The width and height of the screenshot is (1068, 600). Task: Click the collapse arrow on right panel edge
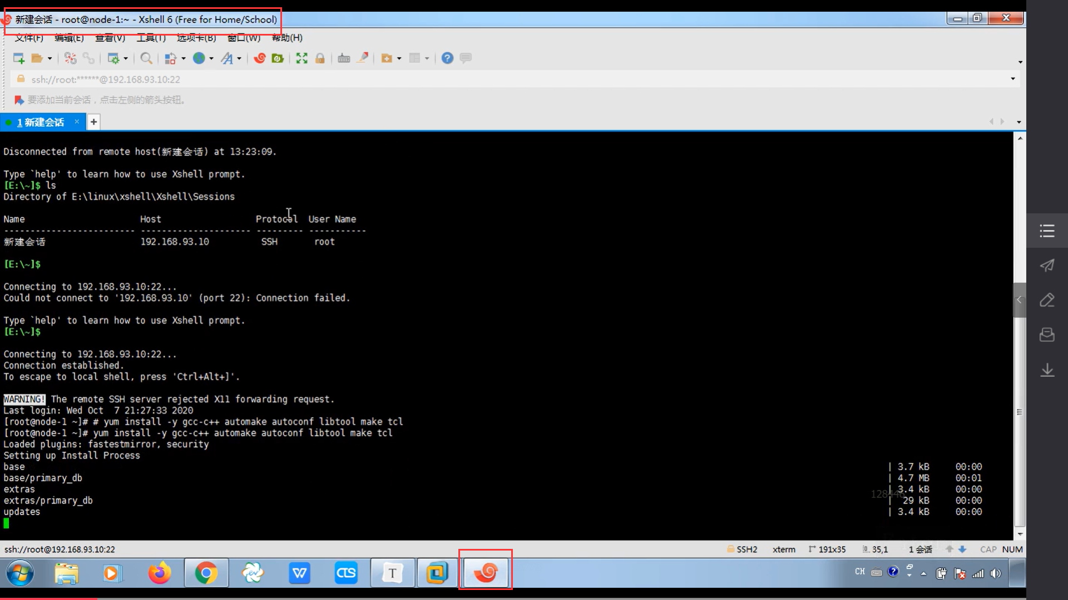click(x=1019, y=300)
